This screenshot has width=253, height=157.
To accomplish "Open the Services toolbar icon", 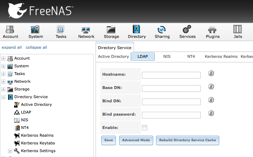I will (x=187, y=29).
